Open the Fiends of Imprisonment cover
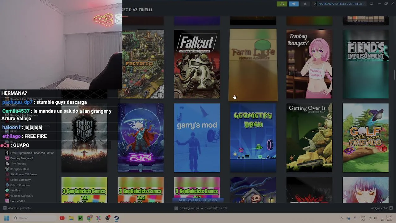 (x=365, y=64)
